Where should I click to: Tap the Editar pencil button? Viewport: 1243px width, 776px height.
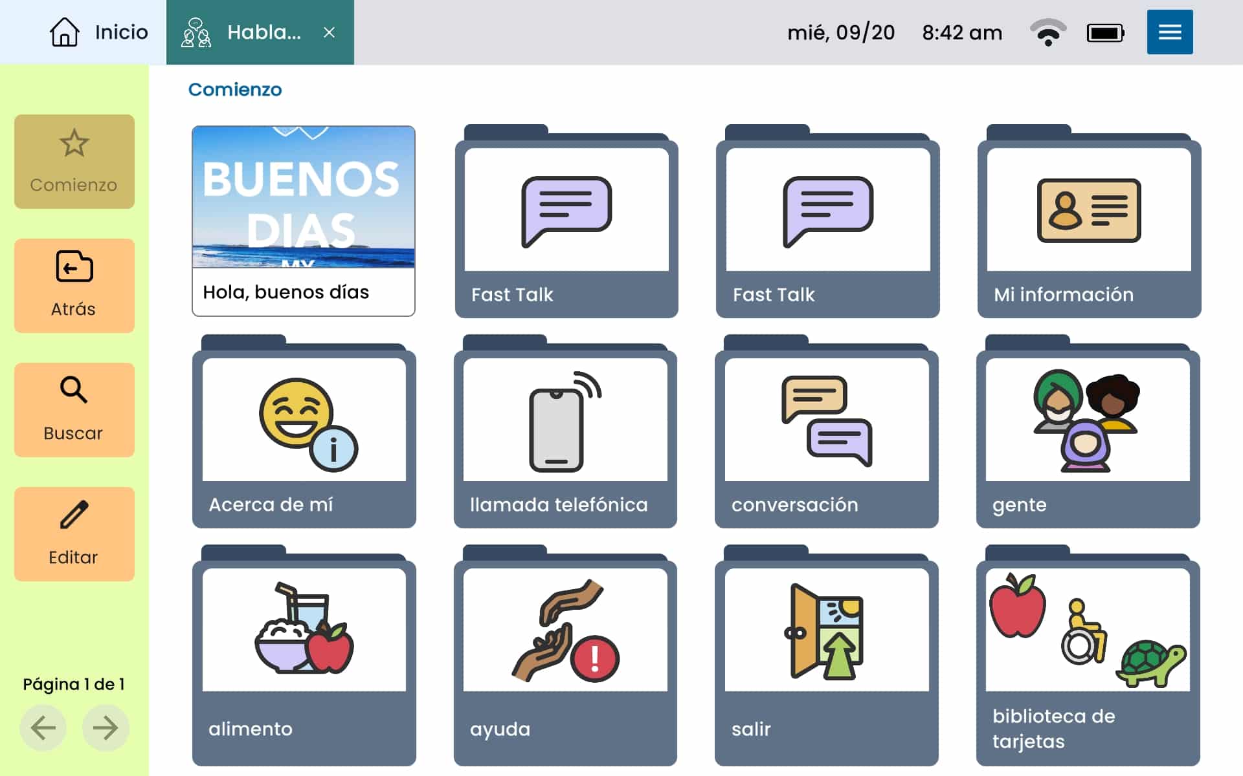point(74,534)
